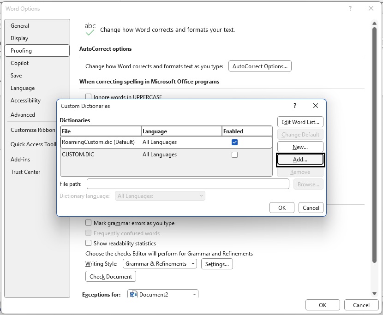The height and width of the screenshot is (315, 383).
Task: Enable the CUSTOM.DIC dictionary checkbox
Action: pos(234,155)
